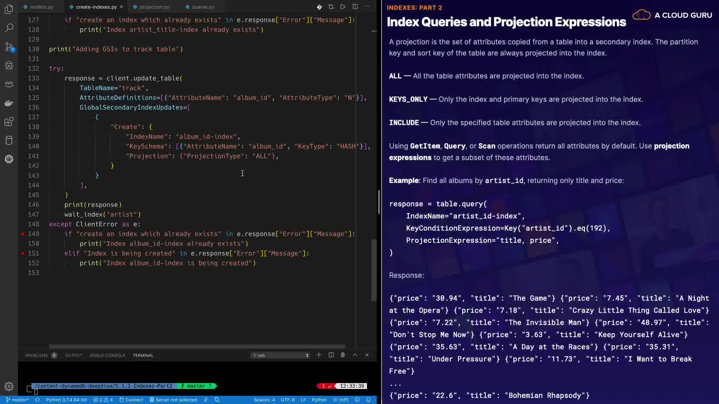Open the editor's More Actions ellipsis menu
719x404 pixels.
pos(367,7)
